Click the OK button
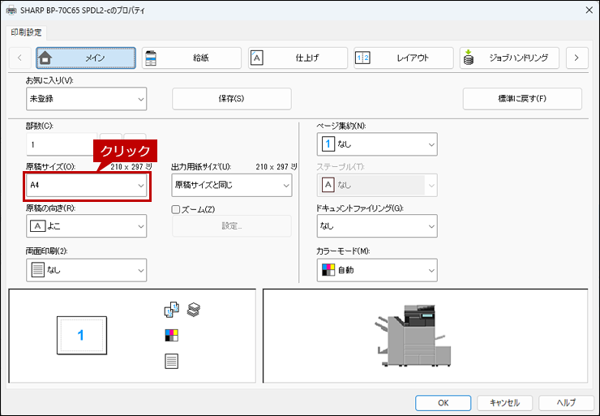600x416 pixels. [x=443, y=402]
